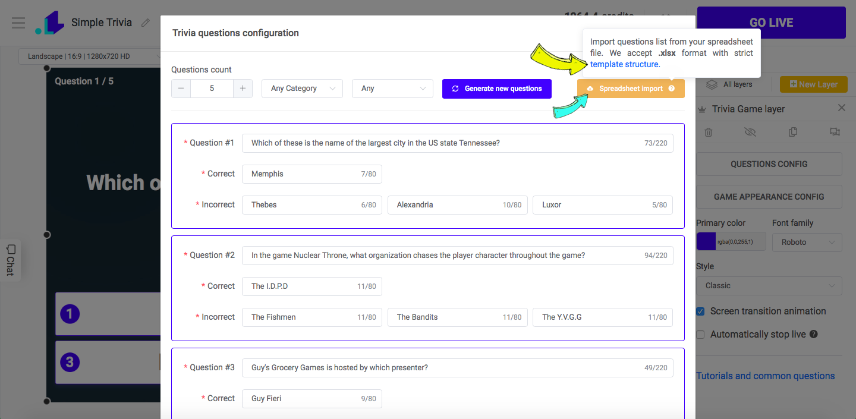Click the GO LIVE button
This screenshot has width=856, height=419.
(771, 23)
